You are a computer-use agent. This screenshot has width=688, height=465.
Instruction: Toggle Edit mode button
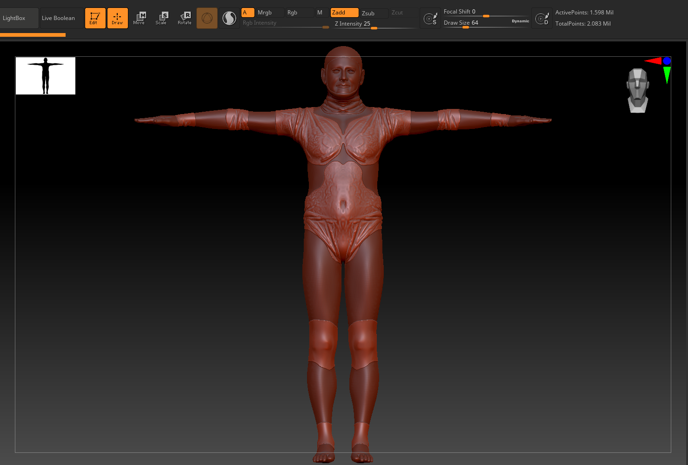(x=95, y=18)
